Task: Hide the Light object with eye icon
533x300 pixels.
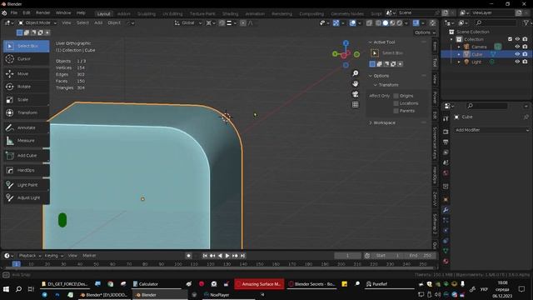Action: point(517,62)
